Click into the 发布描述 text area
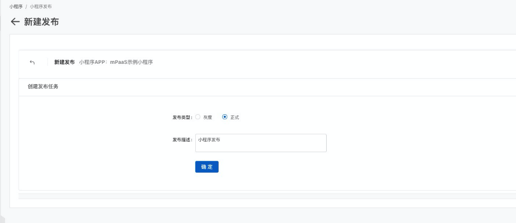 pos(261,143)
